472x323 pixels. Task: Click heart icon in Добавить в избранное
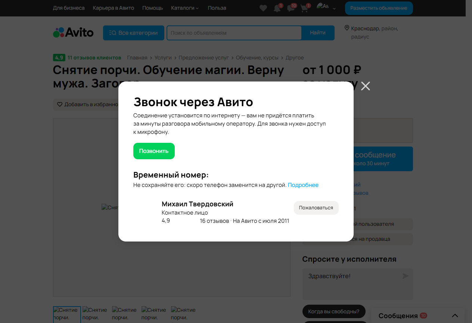pyautogui.click(x=60, y=104)
